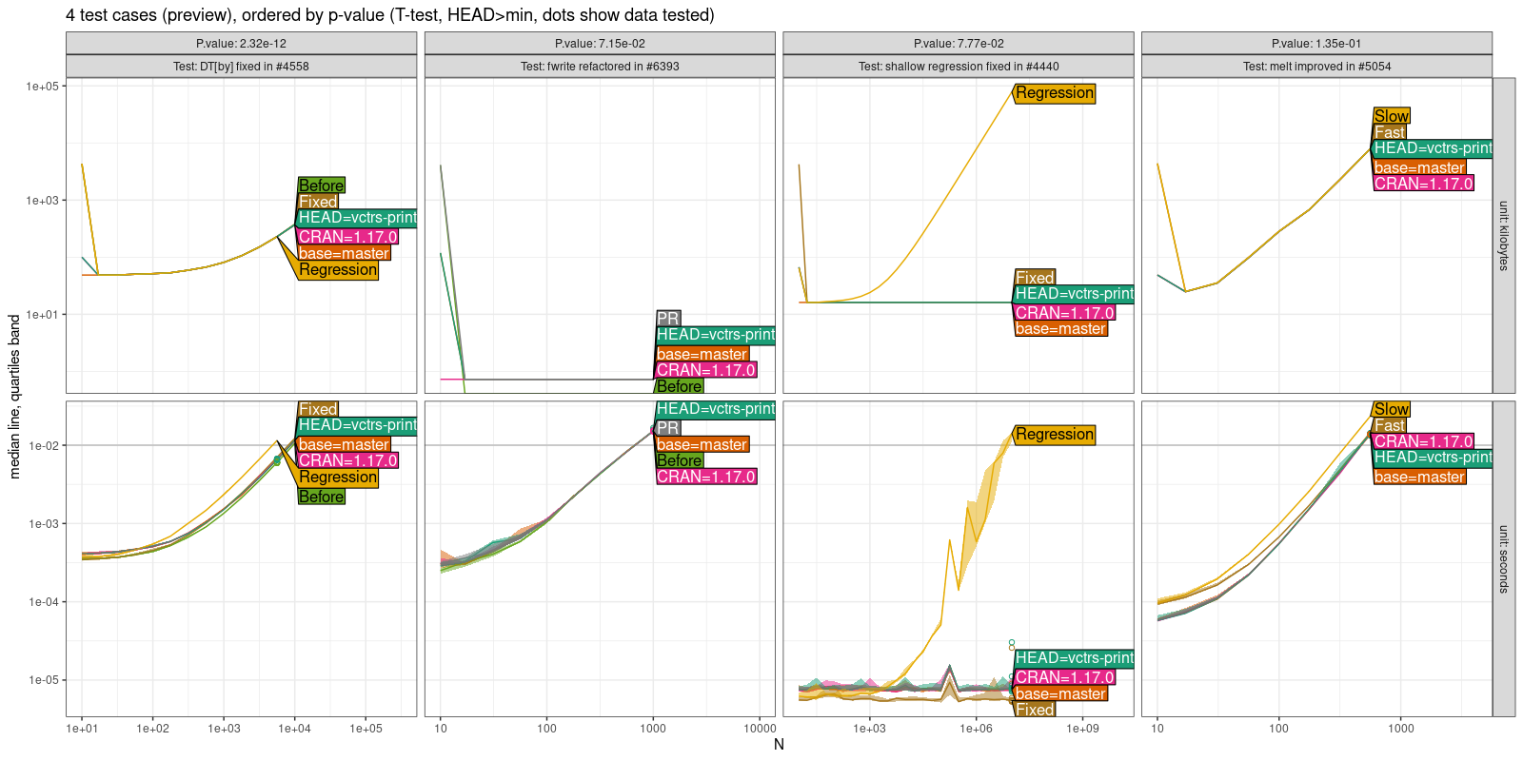The width and height of the screenshot is (1523, 761).
Task: Click 'CRAN=1.17.0' label in melt kilobytes panel
Action: pos(1424,184)
